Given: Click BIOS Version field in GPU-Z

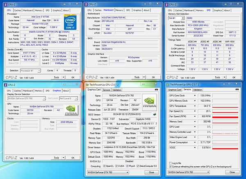Looking at the screenshot, I should pyautogui.click(x=127, y=114).
